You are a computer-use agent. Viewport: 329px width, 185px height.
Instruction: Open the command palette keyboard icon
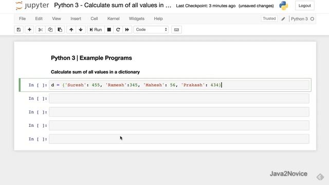[176, 30]
